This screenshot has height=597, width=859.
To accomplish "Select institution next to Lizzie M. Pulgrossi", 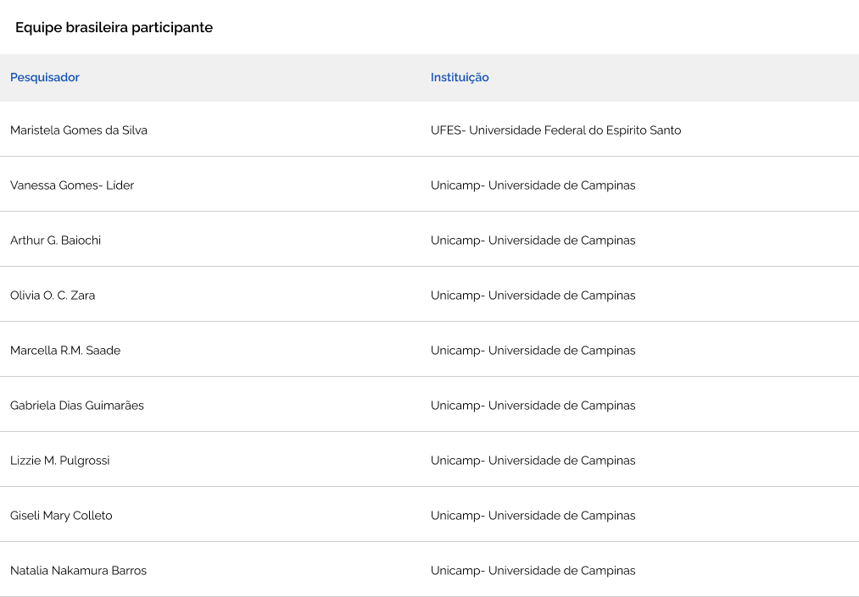I will [x=533, y=461].
